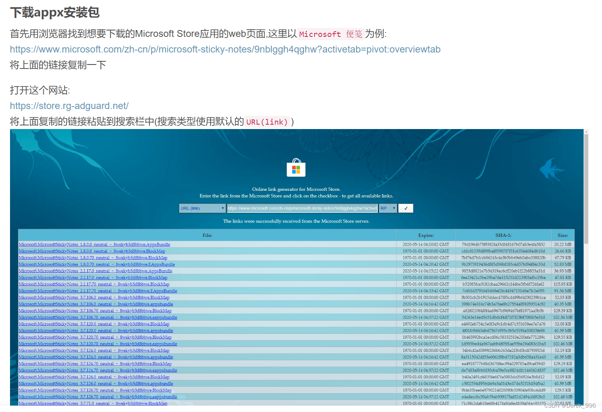Download StickyNotes 3.7.126.0 appxbundle file
The width and height of the screenshot is (602, 412).
96,384
